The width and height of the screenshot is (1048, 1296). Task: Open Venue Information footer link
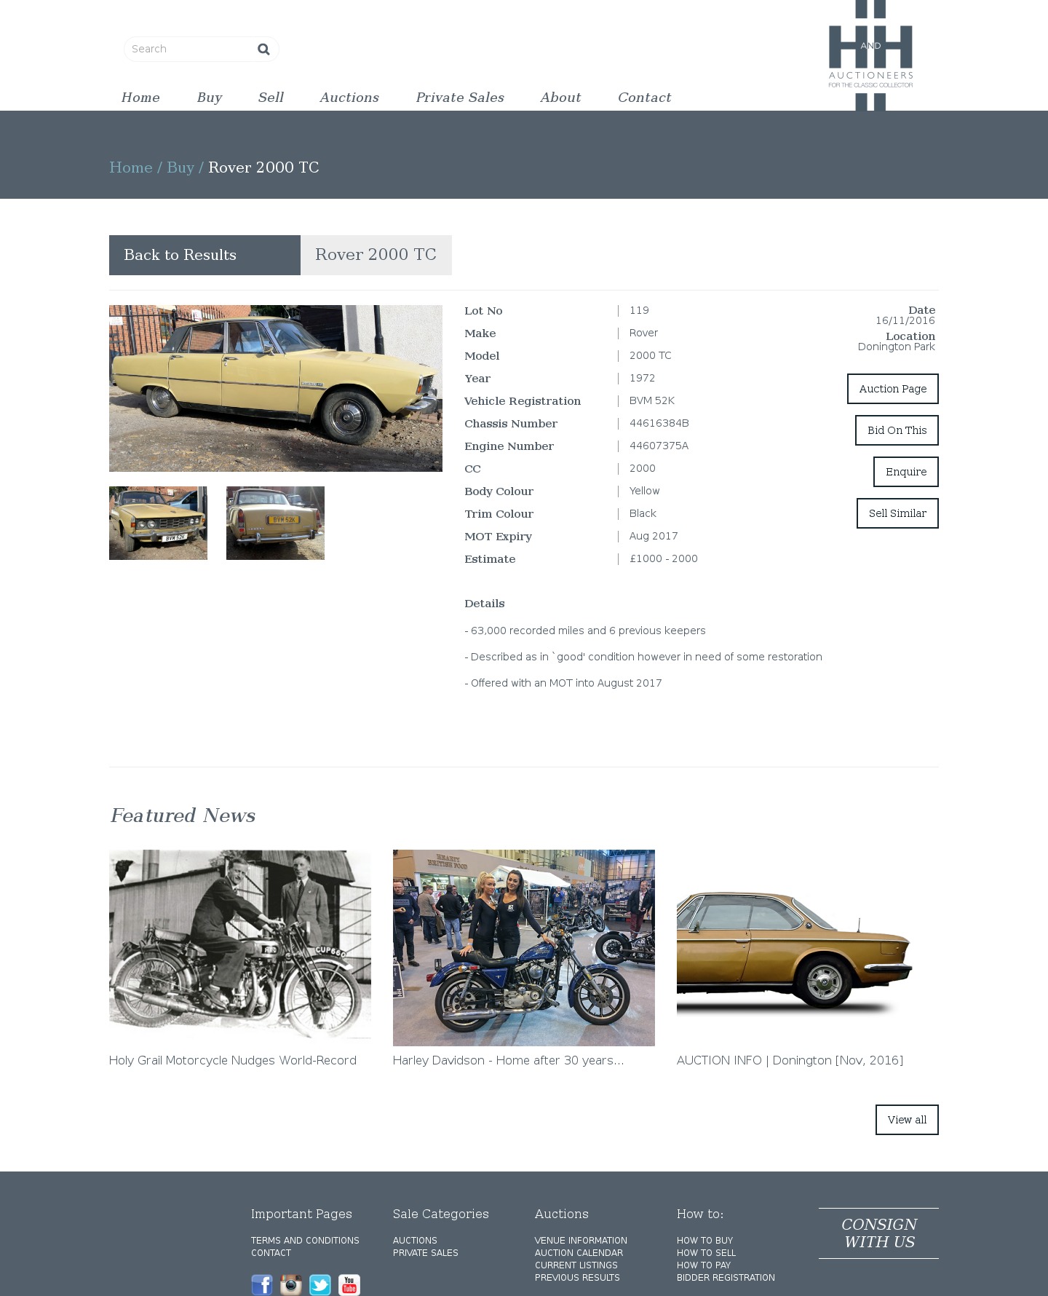581,1241
